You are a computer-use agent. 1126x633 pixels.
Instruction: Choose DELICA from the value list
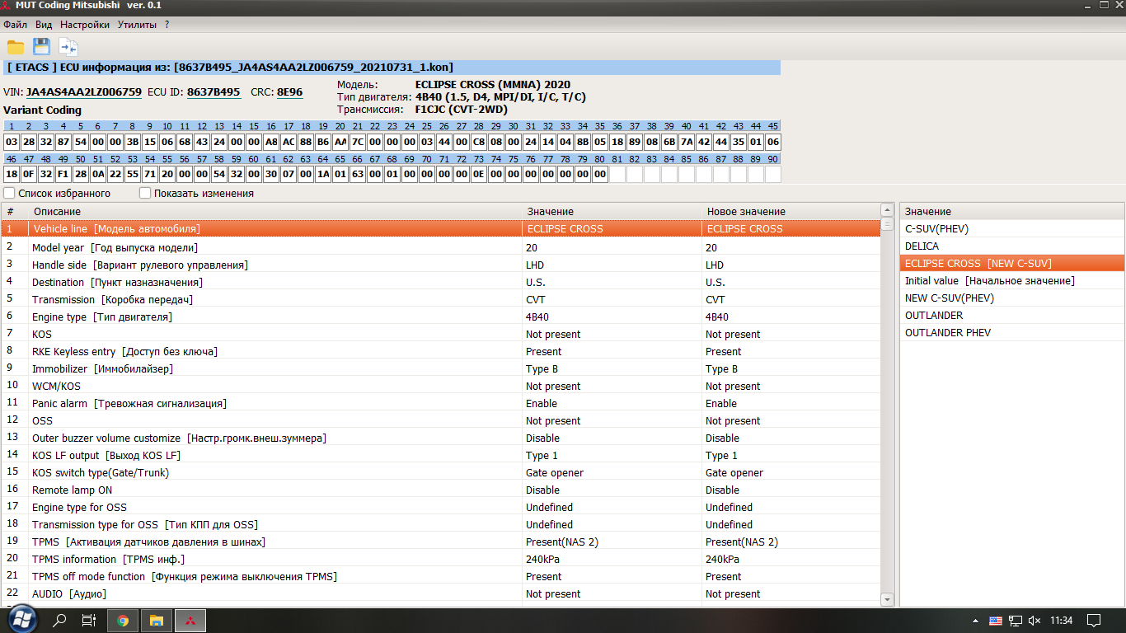point(922,246)
